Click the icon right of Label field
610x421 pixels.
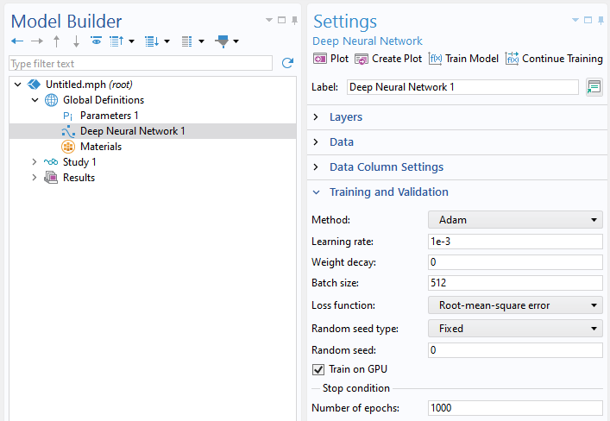[x=594, y=87]
